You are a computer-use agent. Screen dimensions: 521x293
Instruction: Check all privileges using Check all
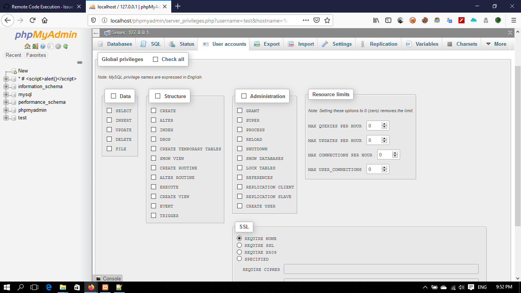155,59
